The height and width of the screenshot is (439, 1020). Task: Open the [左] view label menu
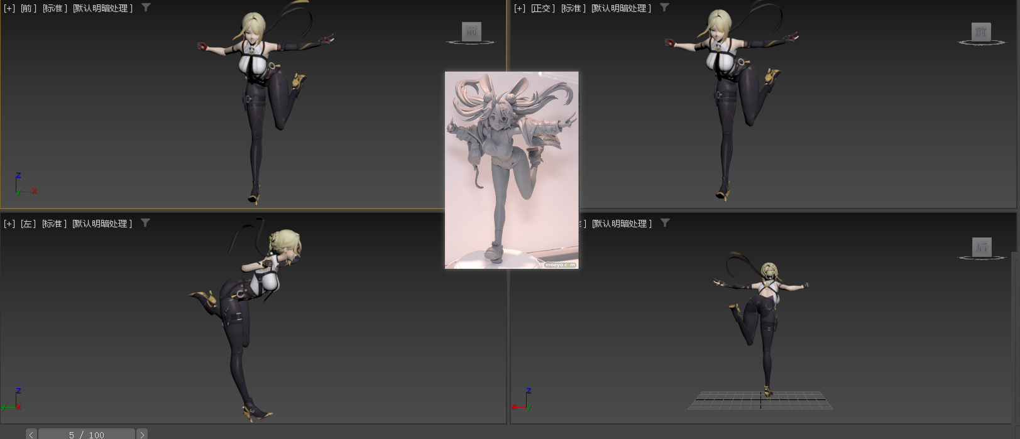(x=28, y=224)
